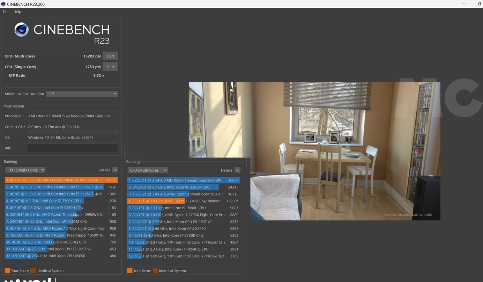
Task: Click the vertical splitter handle beside system info
Action: [x=124, y=151]
